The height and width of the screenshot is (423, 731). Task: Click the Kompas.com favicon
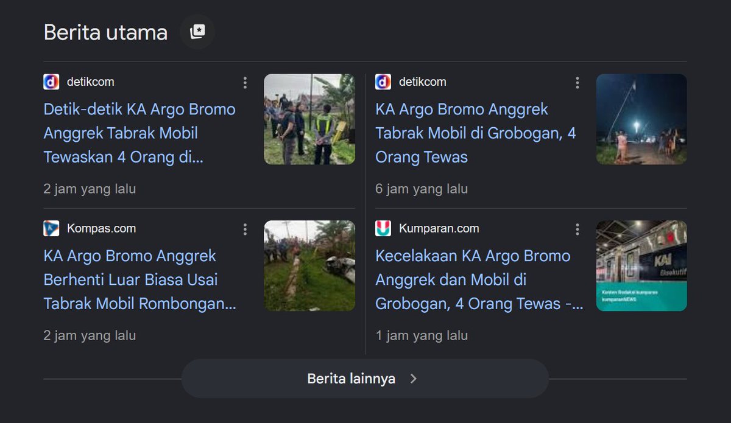tap(51, 229)
